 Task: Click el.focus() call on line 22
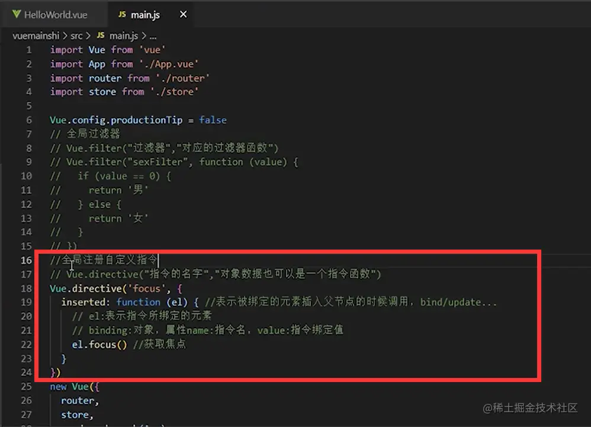point(100,345)
